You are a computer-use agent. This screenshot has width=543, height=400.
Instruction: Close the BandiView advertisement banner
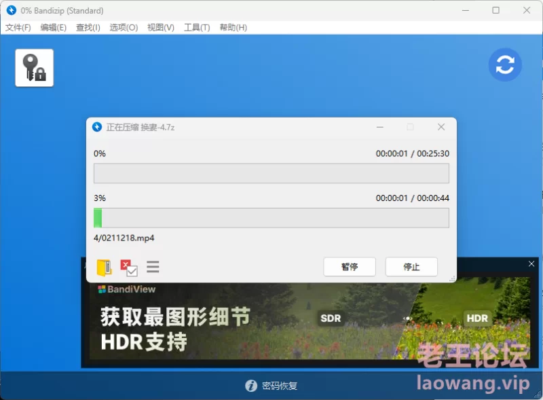[x=531, y=263]
